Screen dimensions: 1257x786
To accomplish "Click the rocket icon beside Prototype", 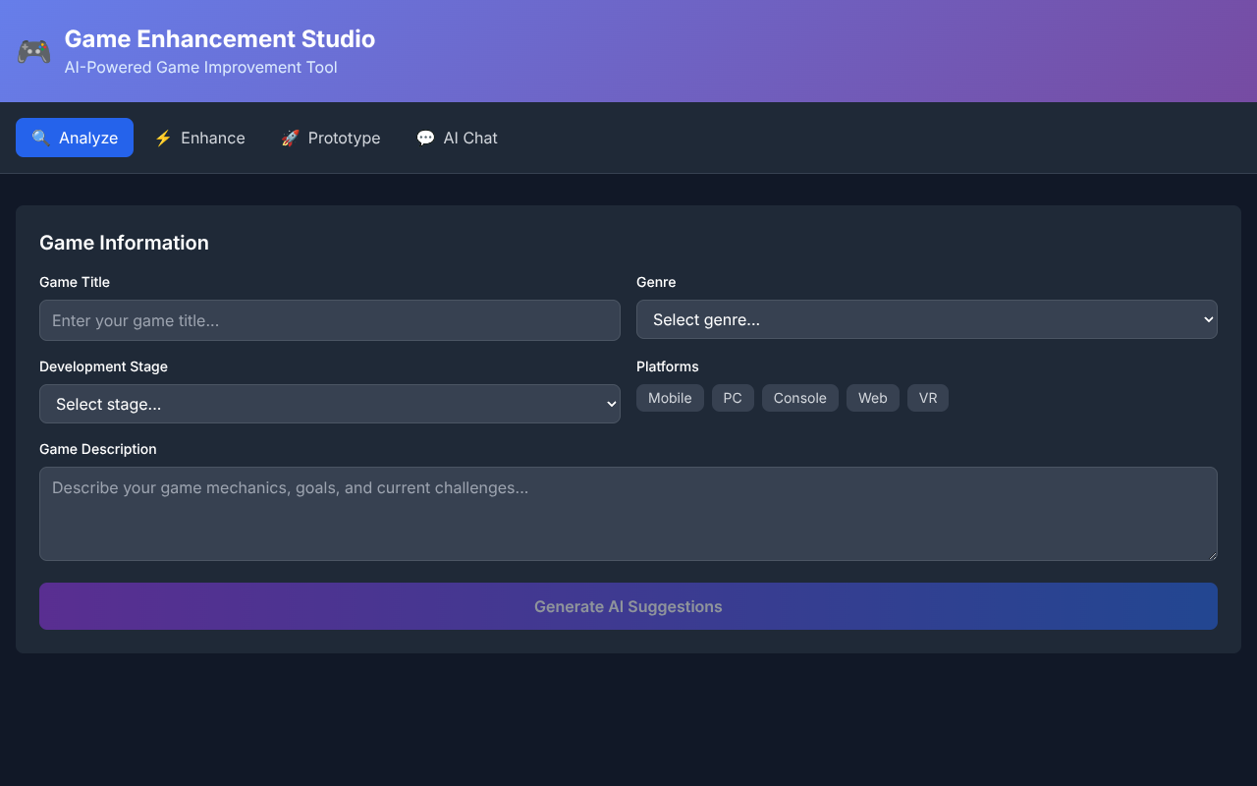I will (x=291, y=138).
